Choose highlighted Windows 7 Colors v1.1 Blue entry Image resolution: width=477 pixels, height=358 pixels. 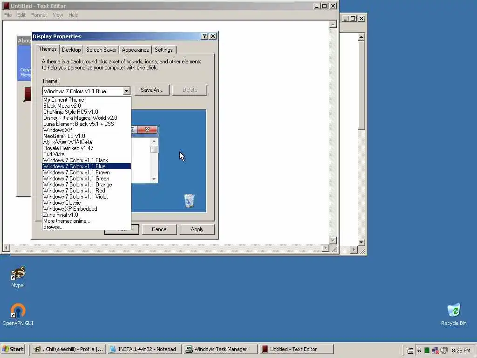click(86, 166)
